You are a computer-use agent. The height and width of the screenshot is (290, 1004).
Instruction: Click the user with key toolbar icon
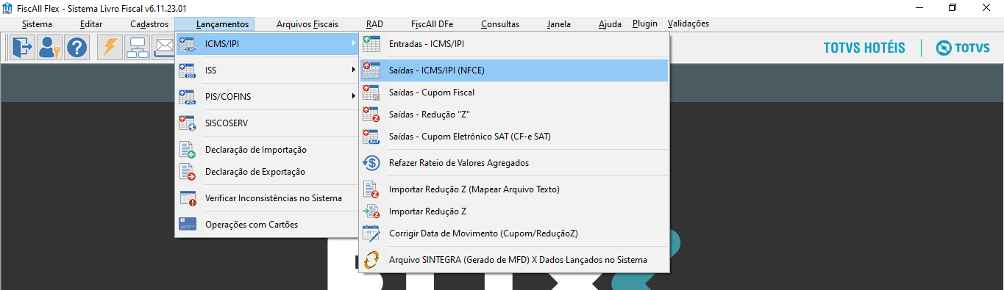click(x=50, y=48)
